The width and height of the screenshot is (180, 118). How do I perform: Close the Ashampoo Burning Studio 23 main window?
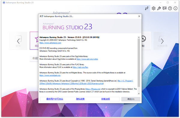pyautogui.click(x=175, y=2)
